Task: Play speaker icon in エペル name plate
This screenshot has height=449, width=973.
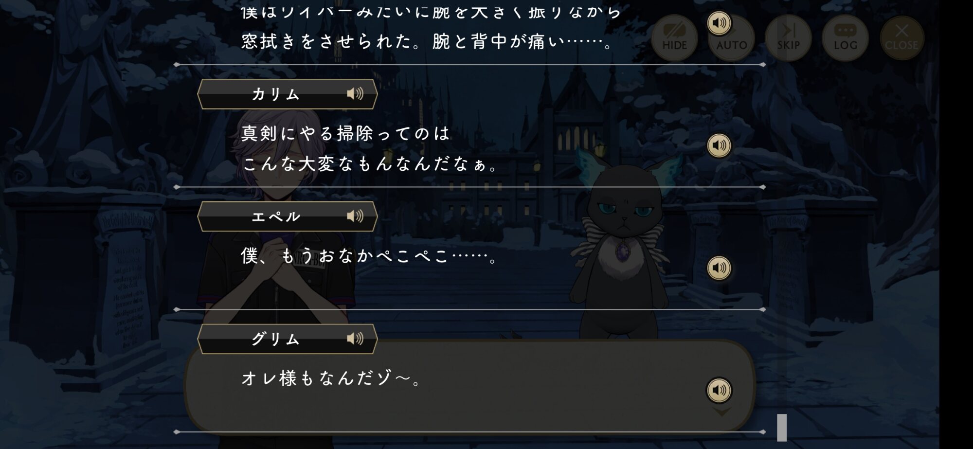Action: click(x=355, y=216)
